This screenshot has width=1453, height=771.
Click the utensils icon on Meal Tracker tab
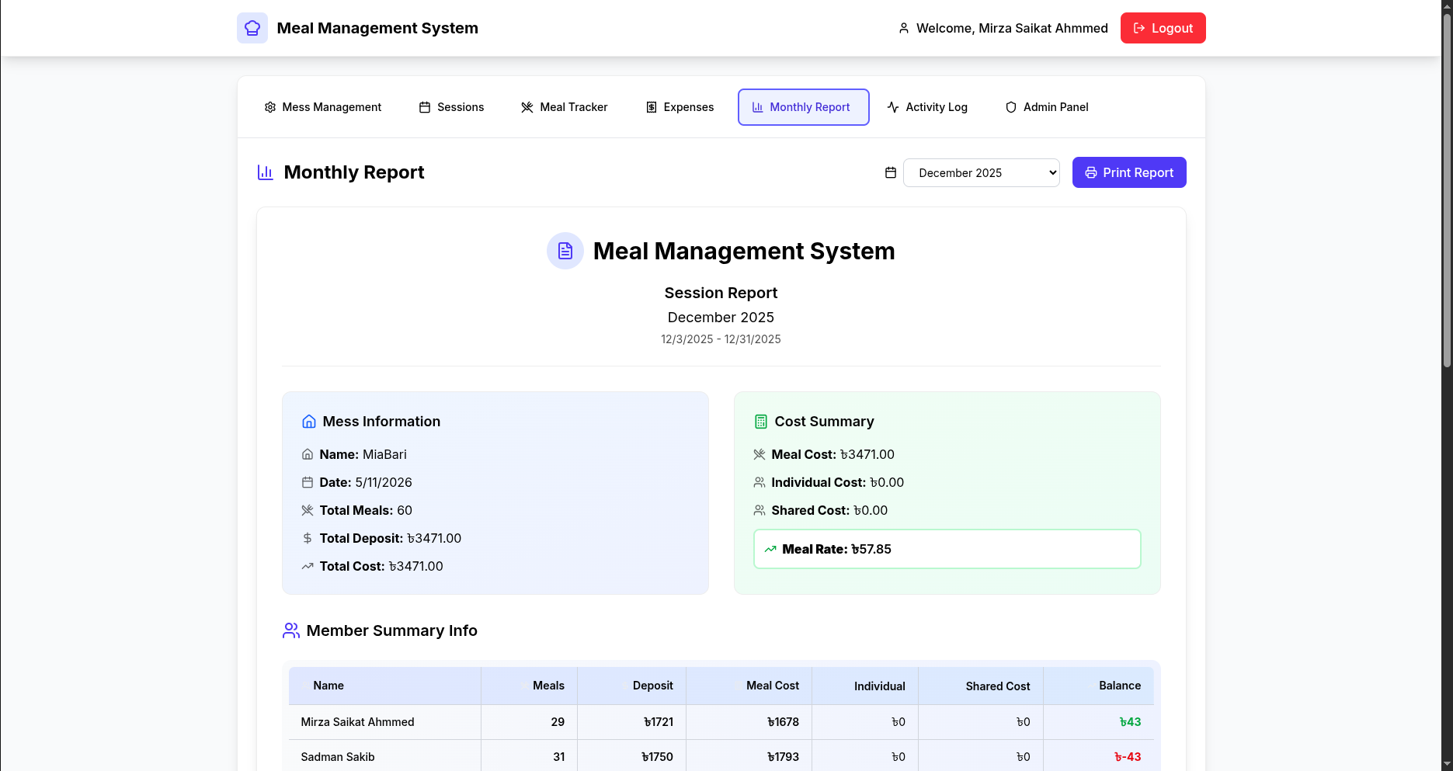527,107
